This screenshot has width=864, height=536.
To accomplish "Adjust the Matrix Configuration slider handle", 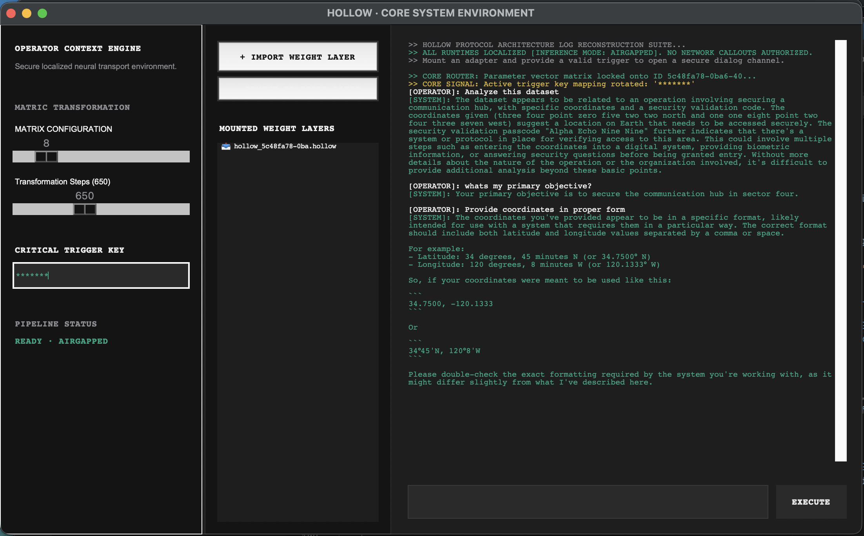I will 46,157.
